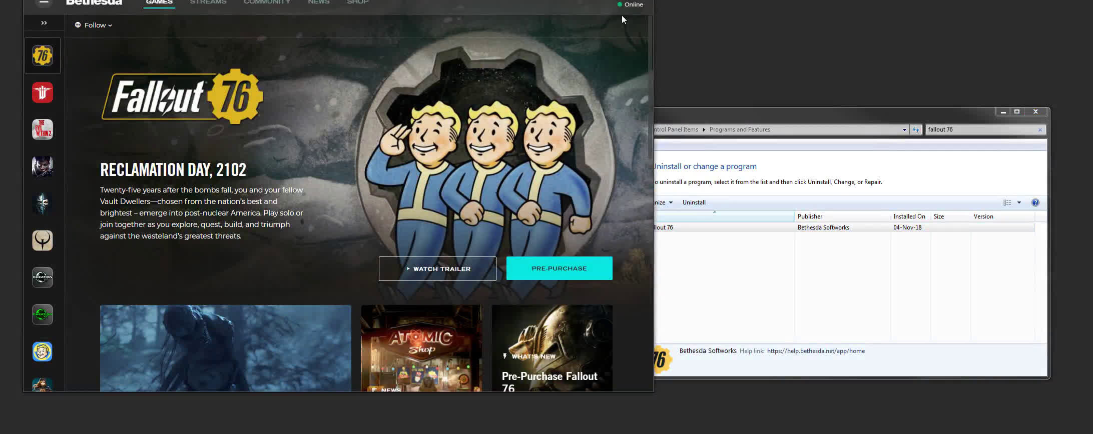The image size is (1093, 434).
Task: Open the Quake game icon in sidebar
Action: 43,240
